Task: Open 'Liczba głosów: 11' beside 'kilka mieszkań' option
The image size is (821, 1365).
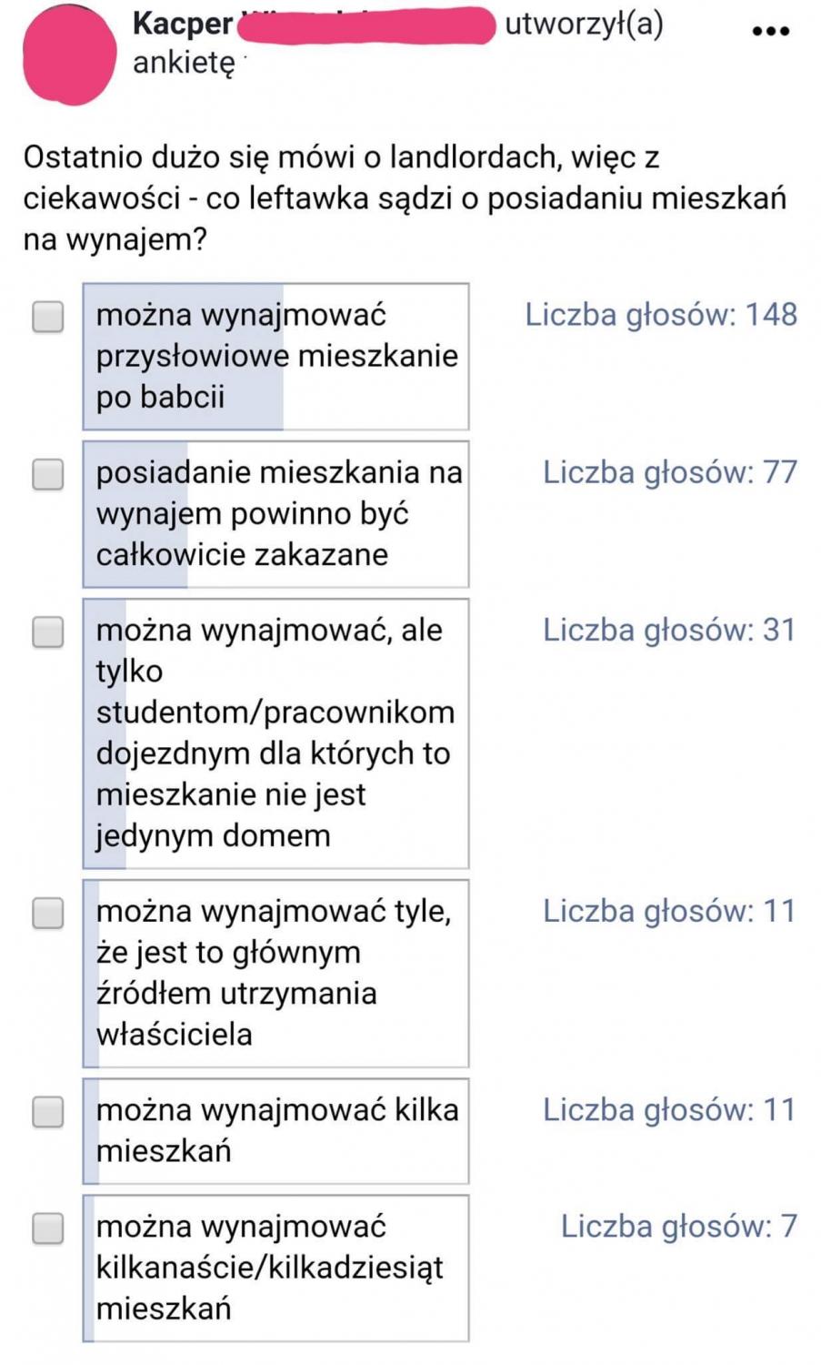Action: [670, 1110]
